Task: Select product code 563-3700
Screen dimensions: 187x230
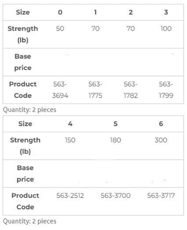Action: [115, 195]
